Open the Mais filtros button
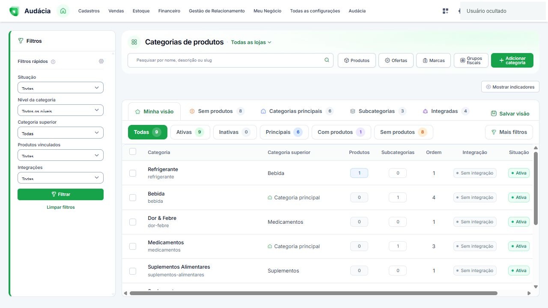The height and width of the screenshot is (308, 548). (509, 132)
